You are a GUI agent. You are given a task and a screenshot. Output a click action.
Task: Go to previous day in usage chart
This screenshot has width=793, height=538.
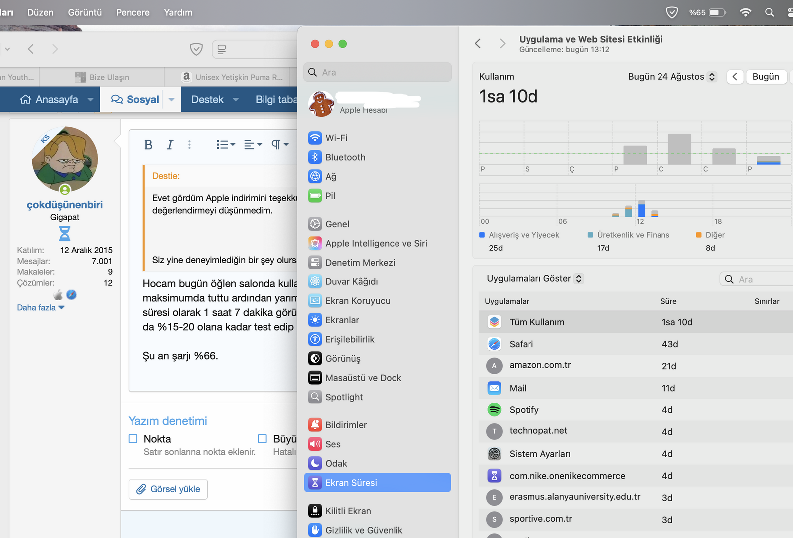pyautogui.click(x=735, y=76)
